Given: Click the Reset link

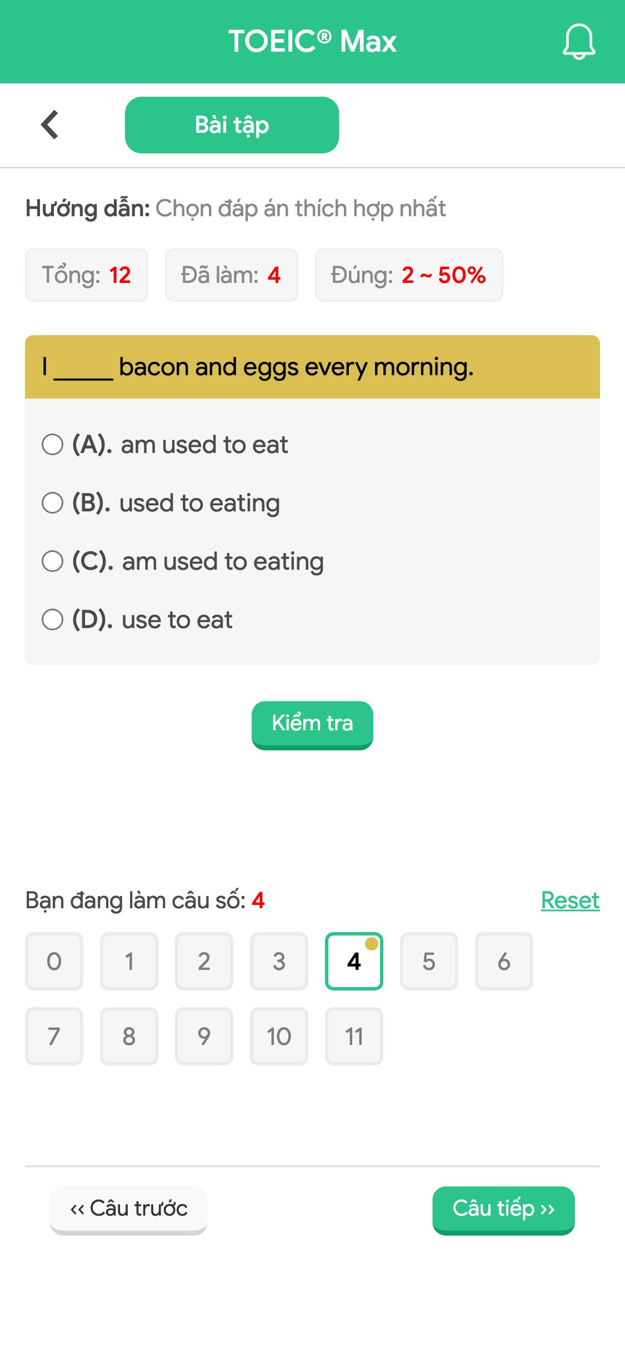Looking at the screenshot, I should click(x=571, y=900).
